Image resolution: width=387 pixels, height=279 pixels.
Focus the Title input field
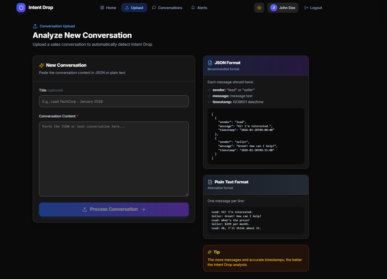(x=114, y=101)
